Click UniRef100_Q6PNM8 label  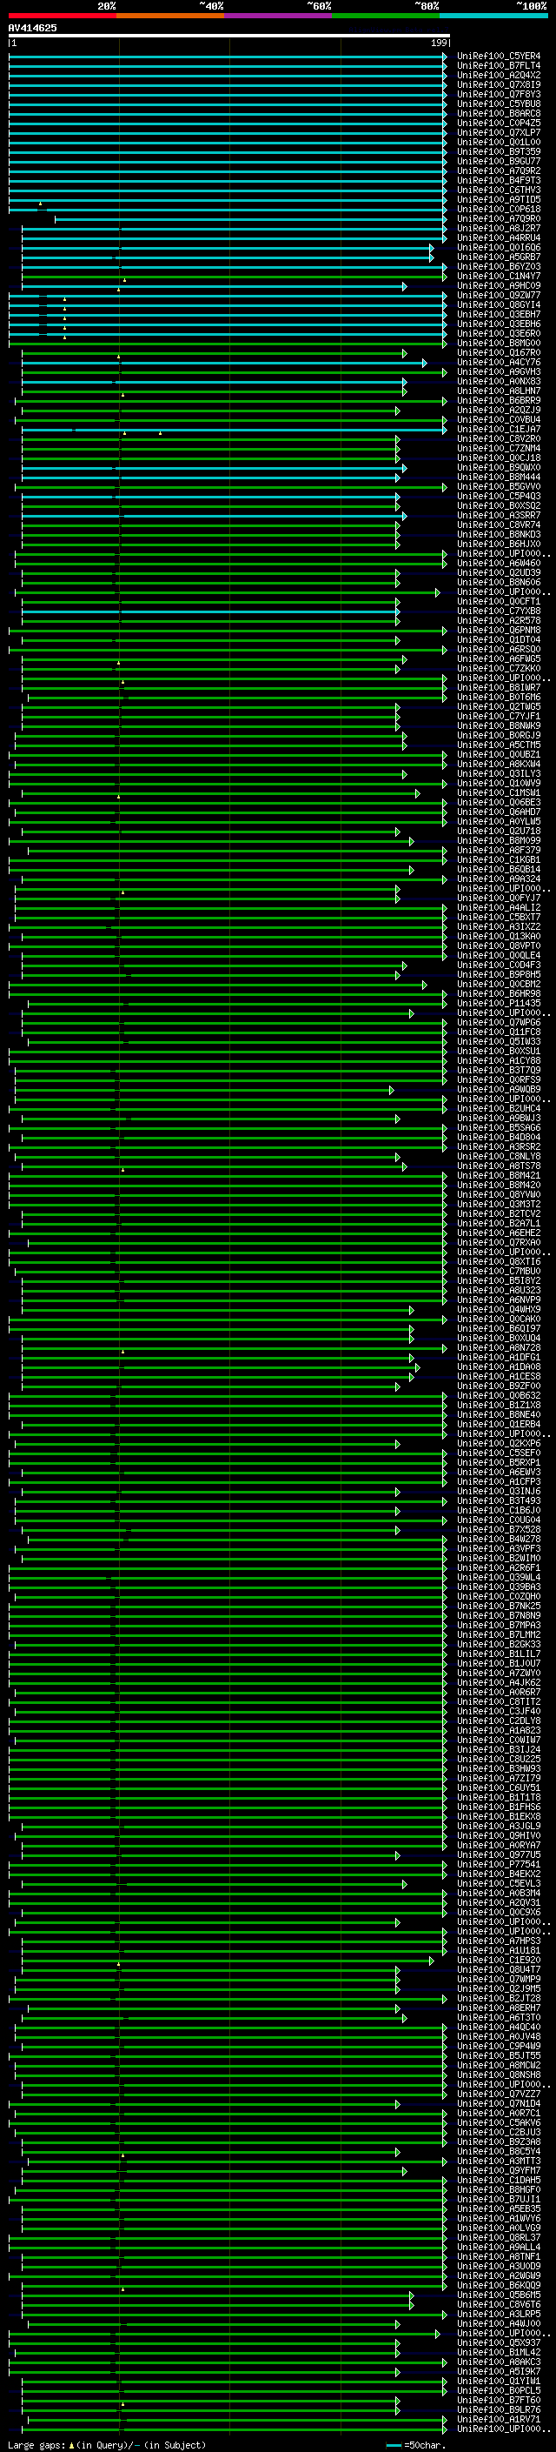[498, 630]
